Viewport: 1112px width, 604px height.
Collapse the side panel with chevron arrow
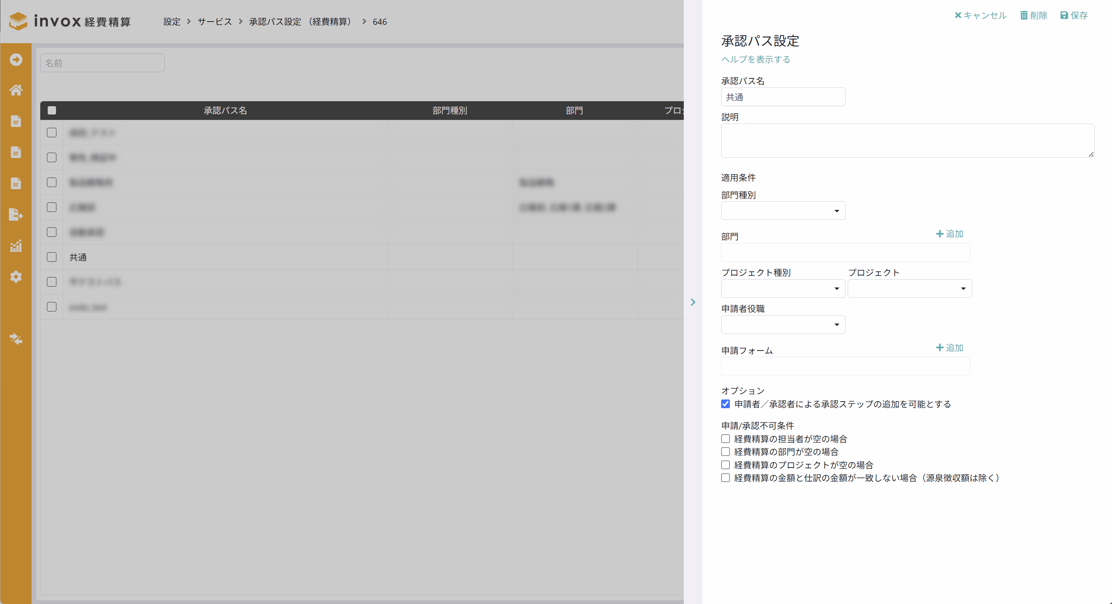pyautogui.click(x=693, y=302)
